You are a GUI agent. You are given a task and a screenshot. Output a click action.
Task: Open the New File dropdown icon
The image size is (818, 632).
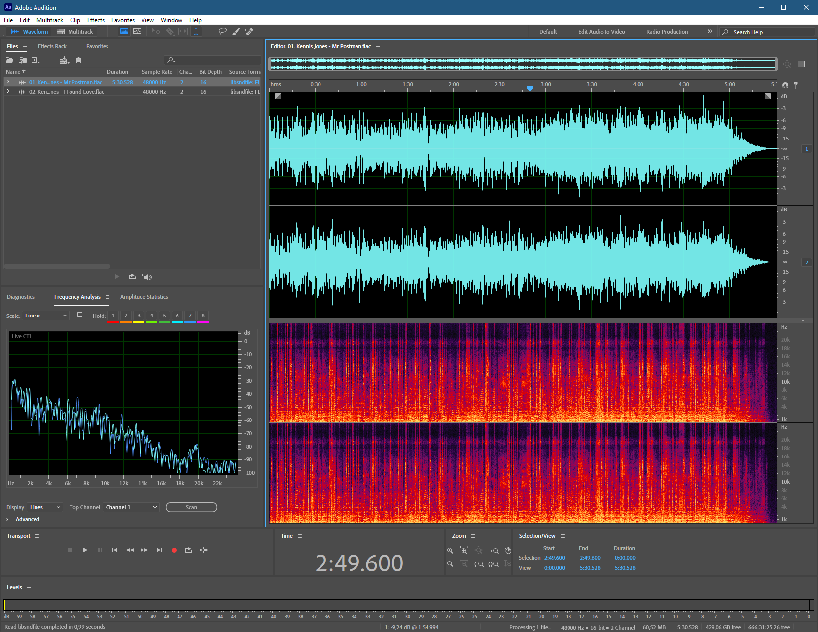tap(36, 60)
